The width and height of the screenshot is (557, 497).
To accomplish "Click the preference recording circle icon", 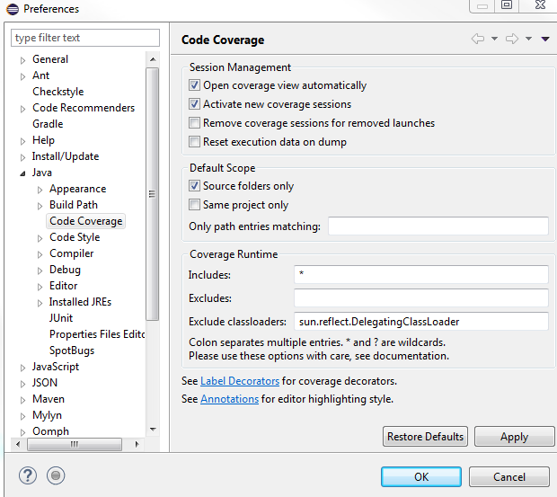I will (x=56, y=475).
